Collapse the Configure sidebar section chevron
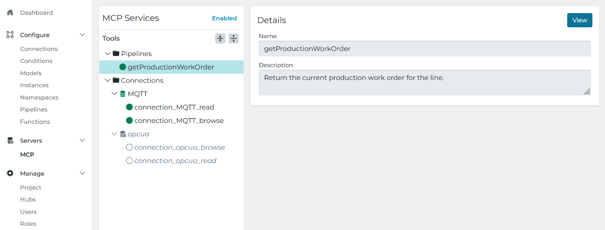 pos(82,35)
